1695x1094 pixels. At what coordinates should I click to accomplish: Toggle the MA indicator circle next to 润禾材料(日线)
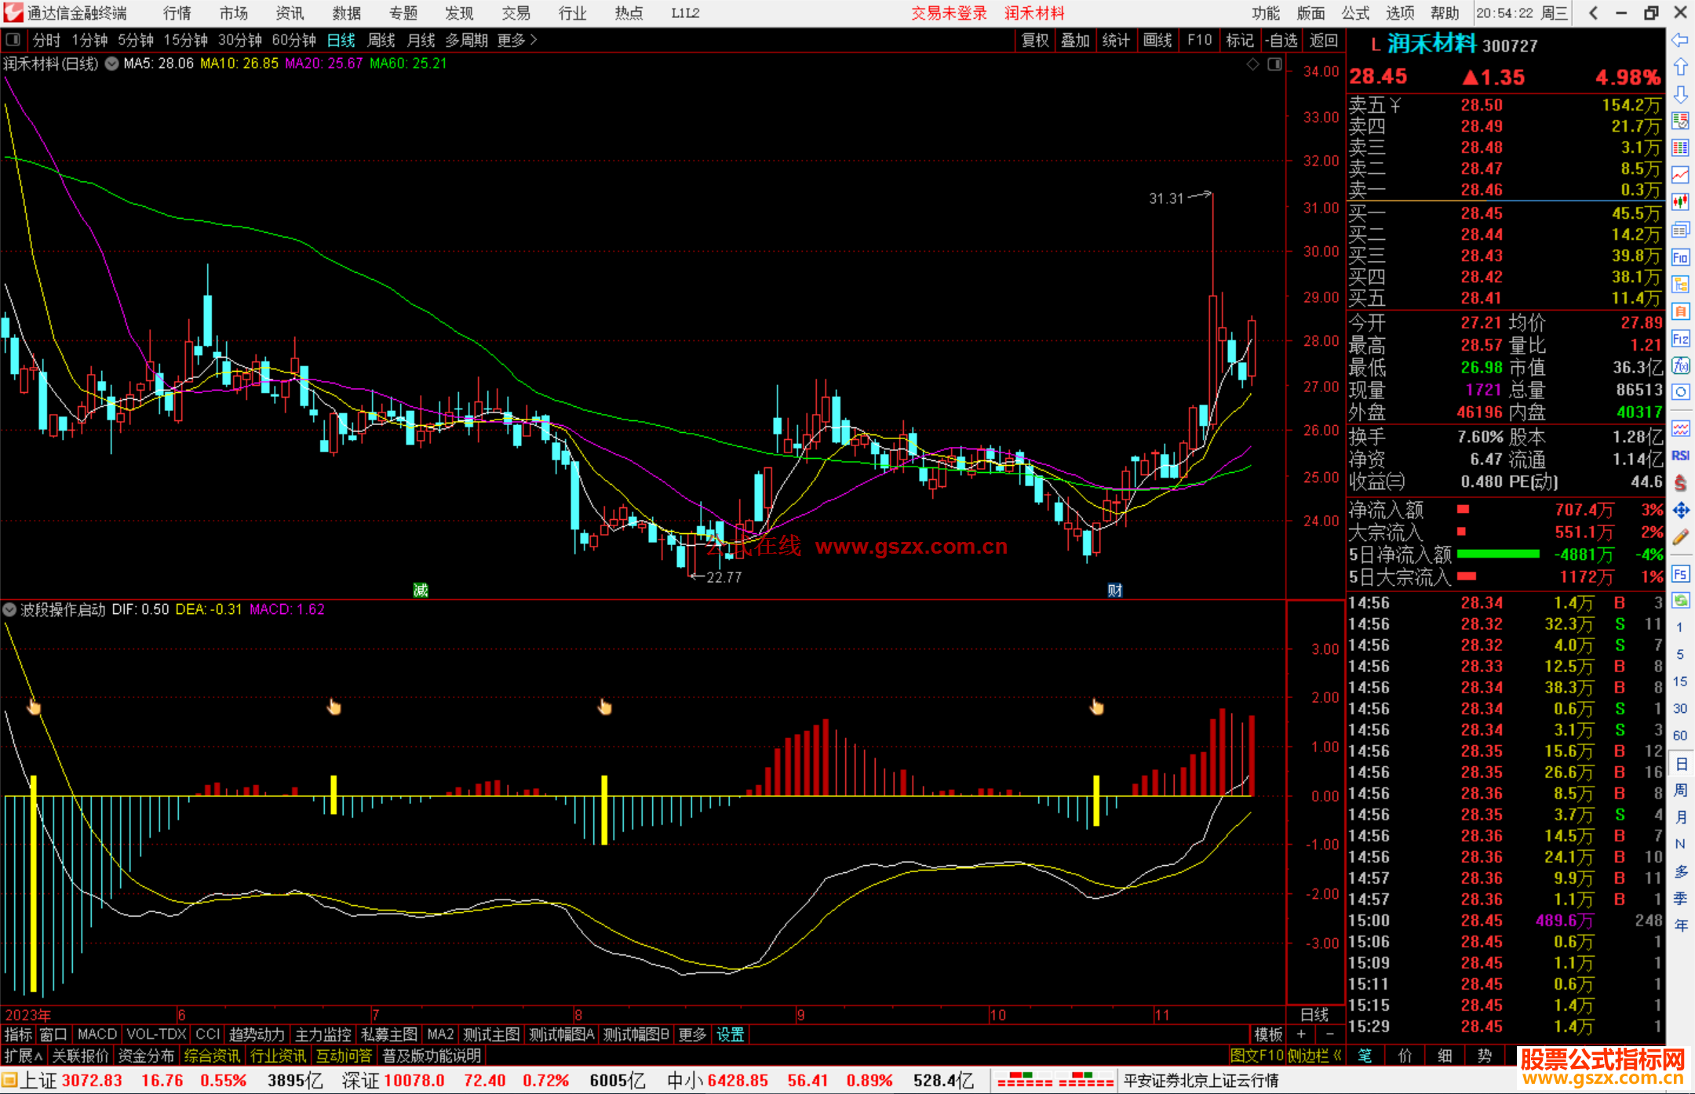coord(111,64)
